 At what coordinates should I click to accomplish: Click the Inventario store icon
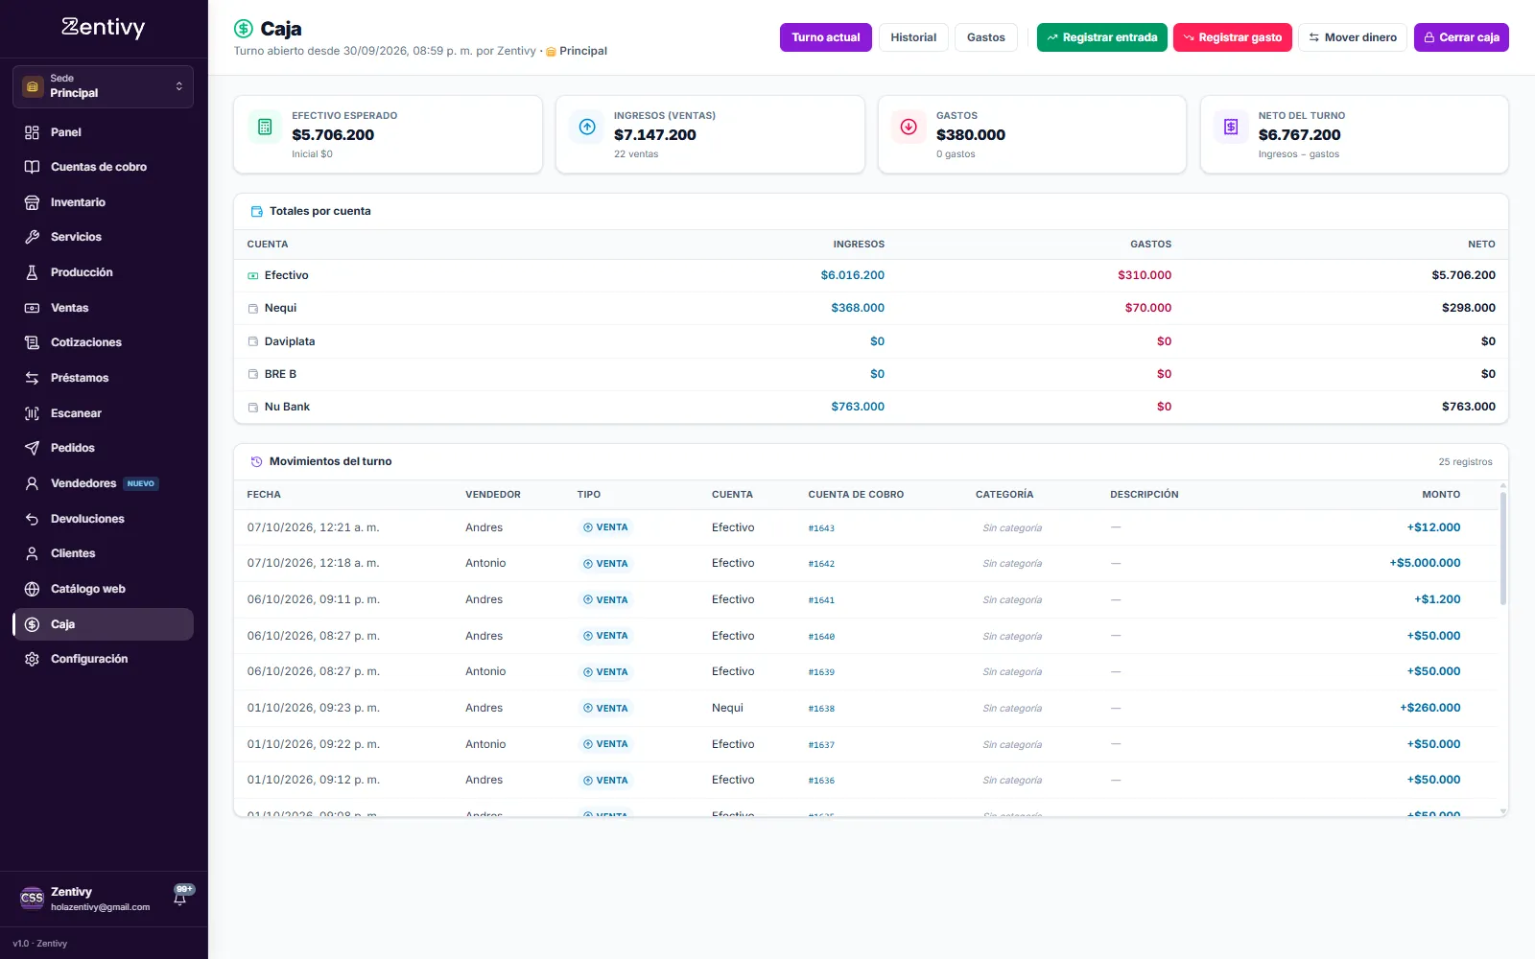[32, 202]
